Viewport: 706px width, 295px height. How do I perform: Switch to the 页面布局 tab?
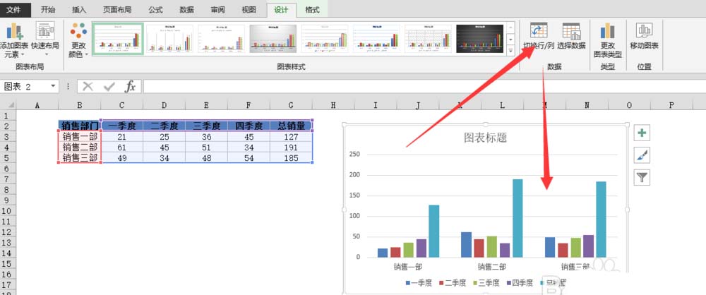(116, 9)
